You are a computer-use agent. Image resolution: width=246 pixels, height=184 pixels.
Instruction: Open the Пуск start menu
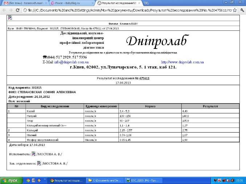pyautogui.click(x=11, y=180)
